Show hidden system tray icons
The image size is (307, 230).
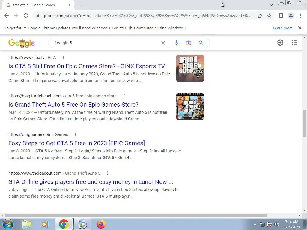pyautogui.click(x=255, y=224)
